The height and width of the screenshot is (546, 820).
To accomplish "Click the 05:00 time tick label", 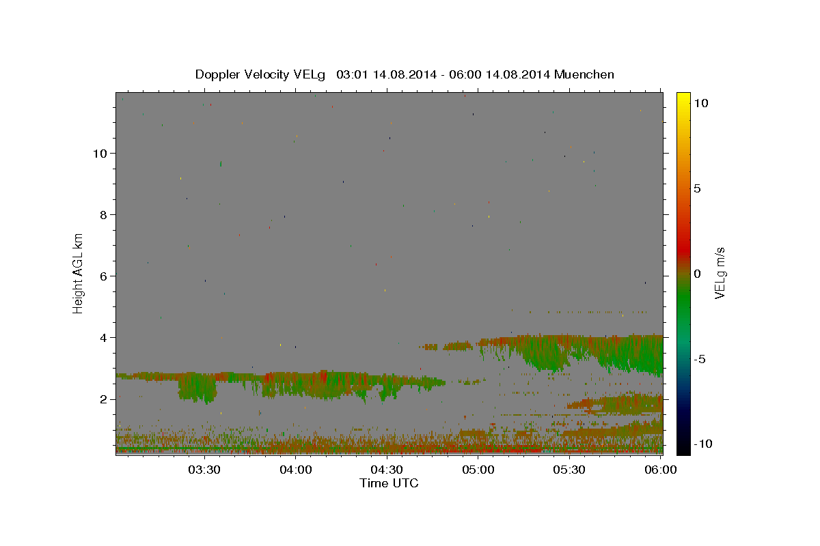I will 478,470.
